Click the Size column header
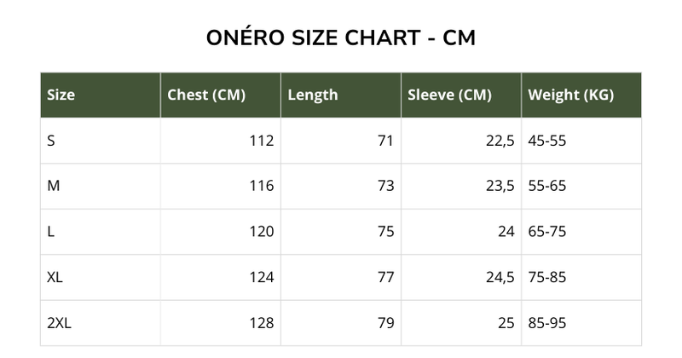Viewport: 682px width, 358px height. pos(61,95)
